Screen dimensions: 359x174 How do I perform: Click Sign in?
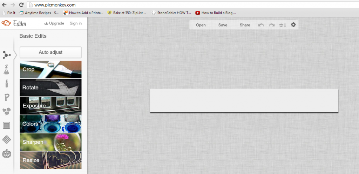76,23
